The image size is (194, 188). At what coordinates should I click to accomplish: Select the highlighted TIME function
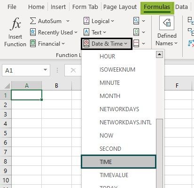click(x=118, y=162)
